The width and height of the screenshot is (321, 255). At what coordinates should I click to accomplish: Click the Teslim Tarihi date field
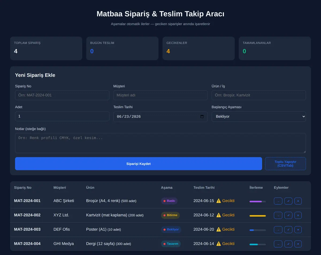[x=160, y=117]
